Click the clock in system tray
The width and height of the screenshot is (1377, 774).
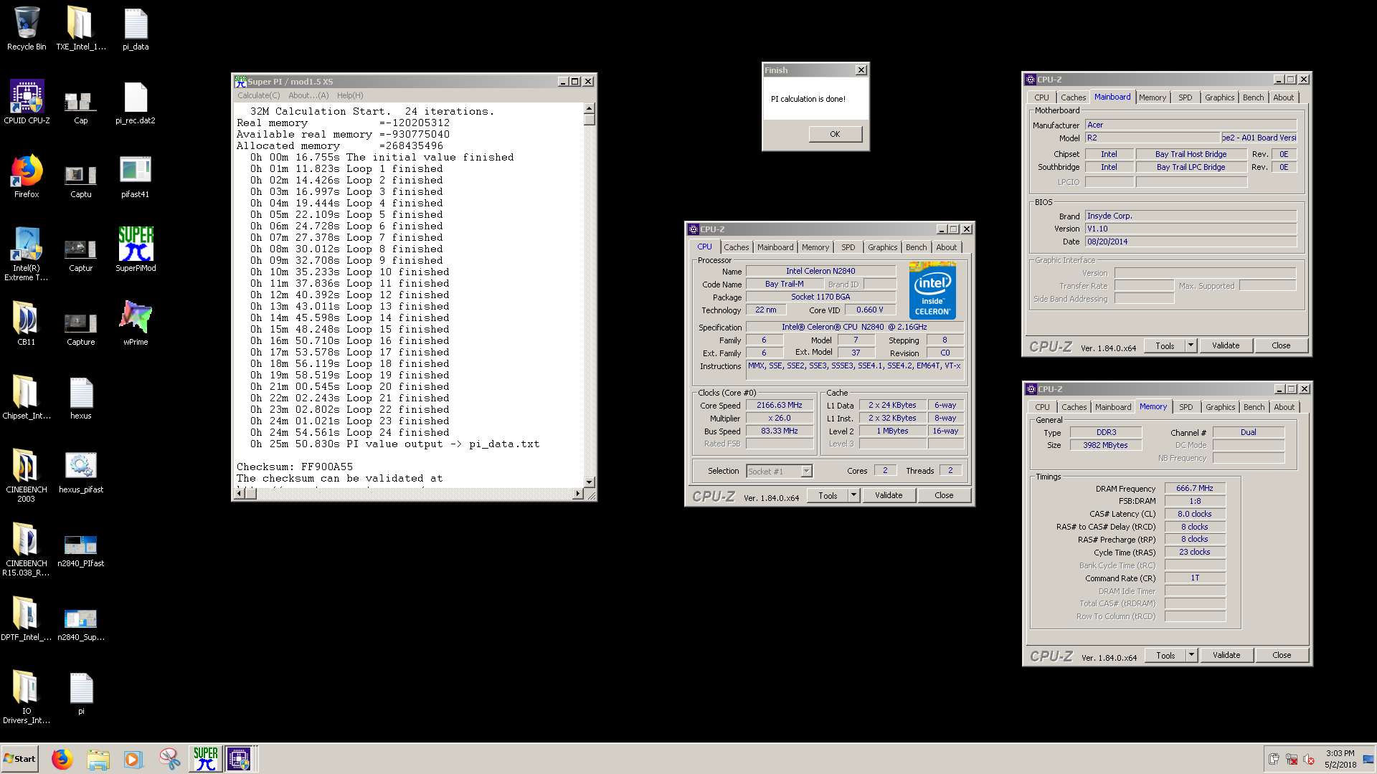[x=1340, y=759]
